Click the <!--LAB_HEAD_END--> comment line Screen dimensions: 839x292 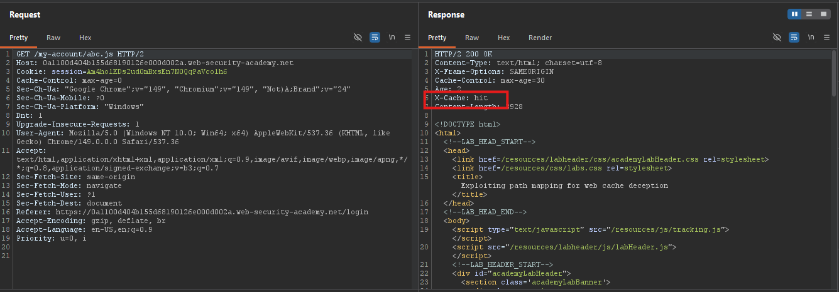[x=485, y=212]
